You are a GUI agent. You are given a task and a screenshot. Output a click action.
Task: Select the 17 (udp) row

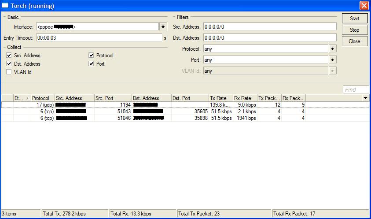185,105
